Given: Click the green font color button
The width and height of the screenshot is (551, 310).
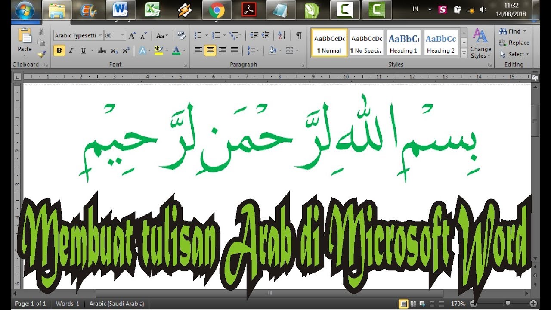Looking at the screenshot, I should coord(176,50).
